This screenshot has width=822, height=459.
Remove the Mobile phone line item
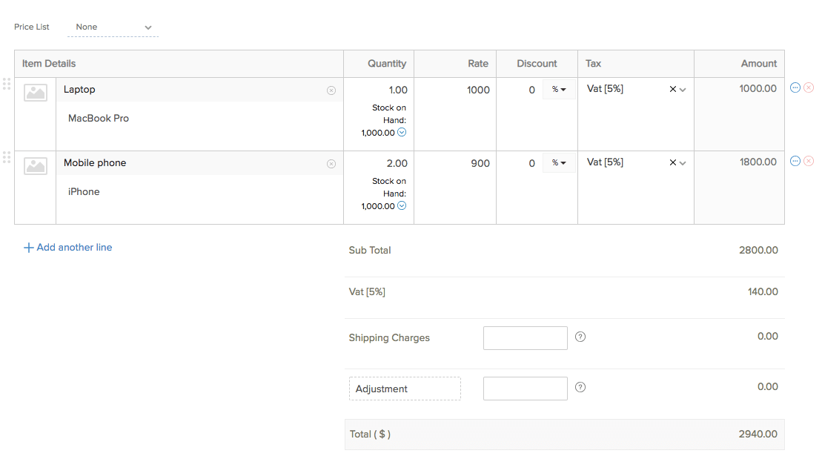(809, 161)
